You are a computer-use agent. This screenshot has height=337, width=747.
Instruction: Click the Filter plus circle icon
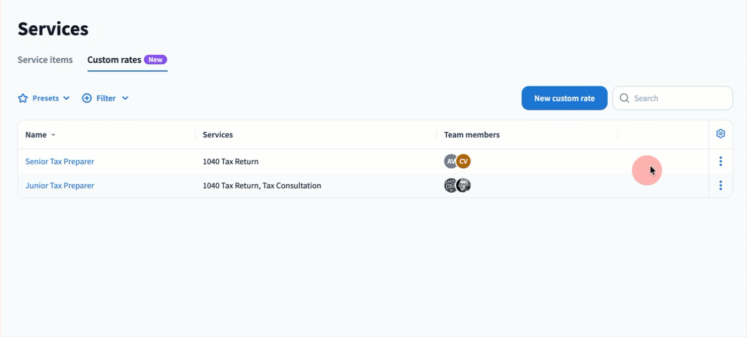[x=87, y=98]
